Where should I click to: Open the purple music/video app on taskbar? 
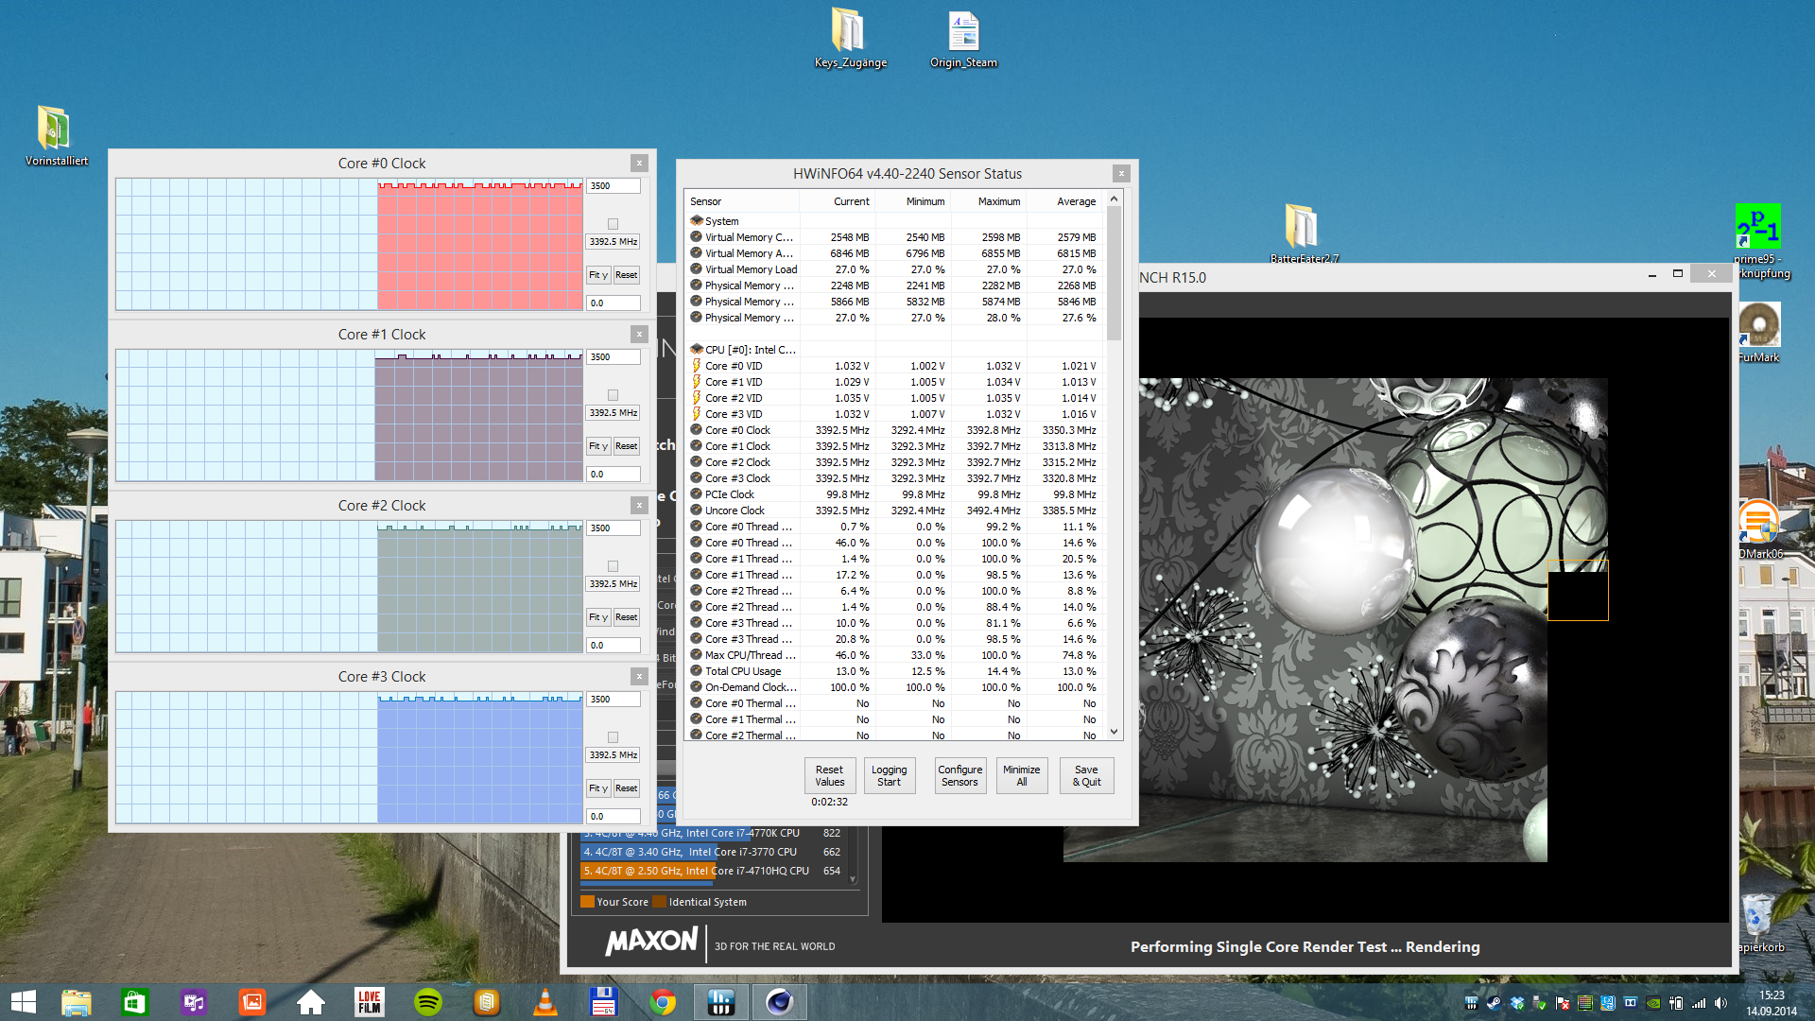(x=194, y=1002)
